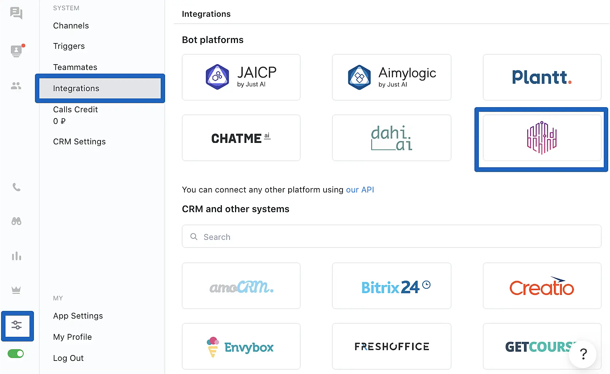Screen dimensions: 610x374
Task: Select the purple circuit-logo bot platform card
Action: pos(542,138)
